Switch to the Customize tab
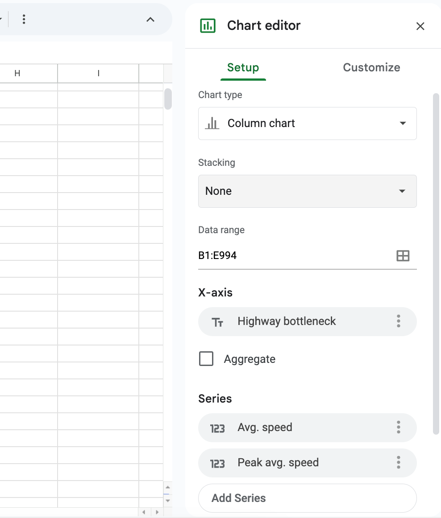Viewport: 441px width, 518px height. [371, 68]
